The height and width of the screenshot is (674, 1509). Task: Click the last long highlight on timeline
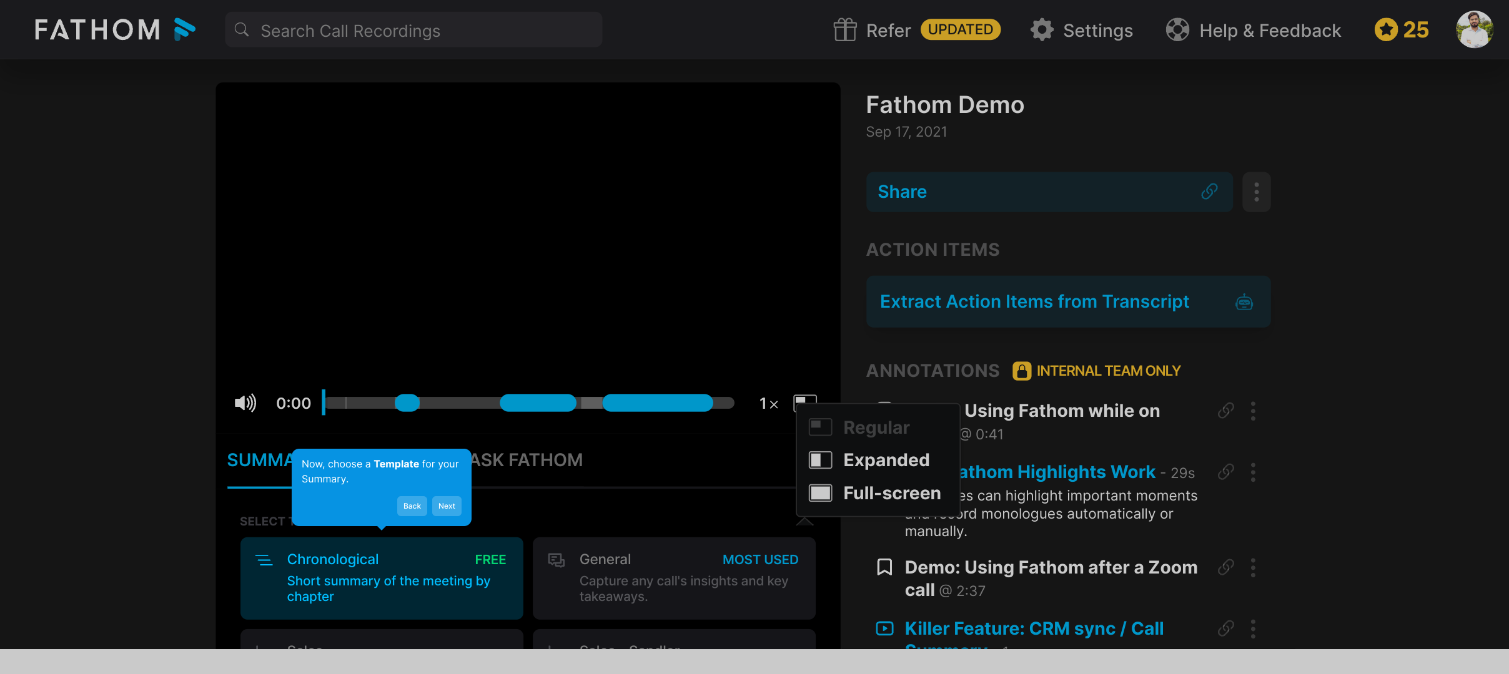click(658, 403)
